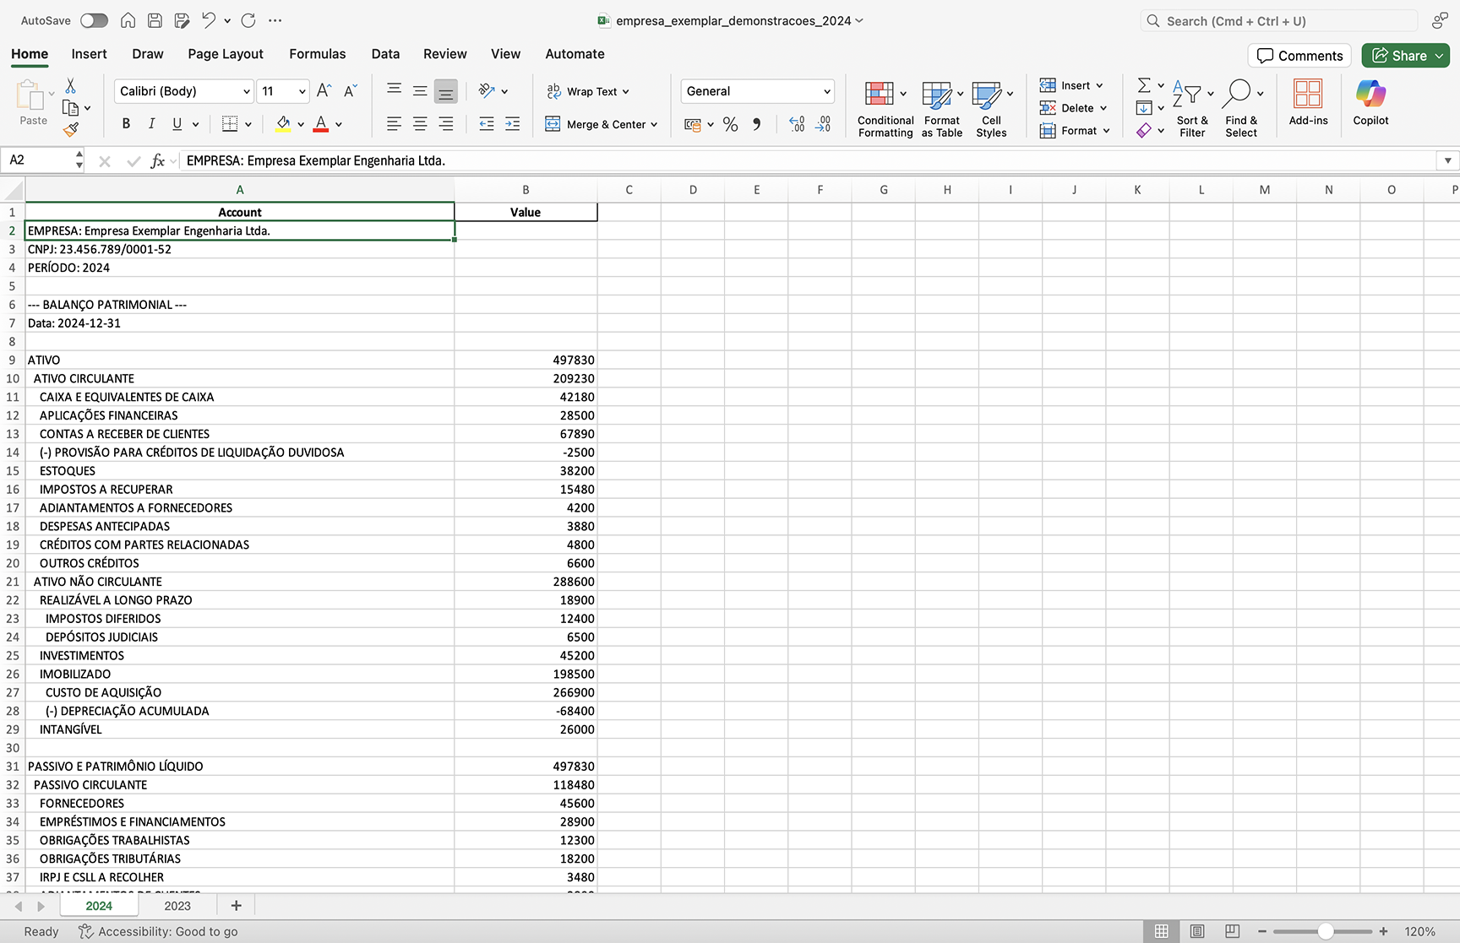The width and height of the screenshot is (1460, 943).
Task: Click the Comments button
Action: (x=1299, y=56)
